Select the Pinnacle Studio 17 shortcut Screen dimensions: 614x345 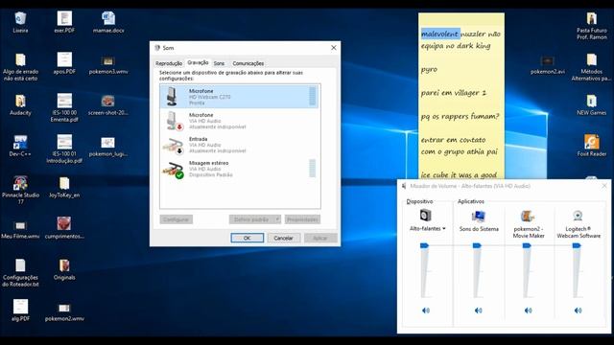[x=20, y=191]
